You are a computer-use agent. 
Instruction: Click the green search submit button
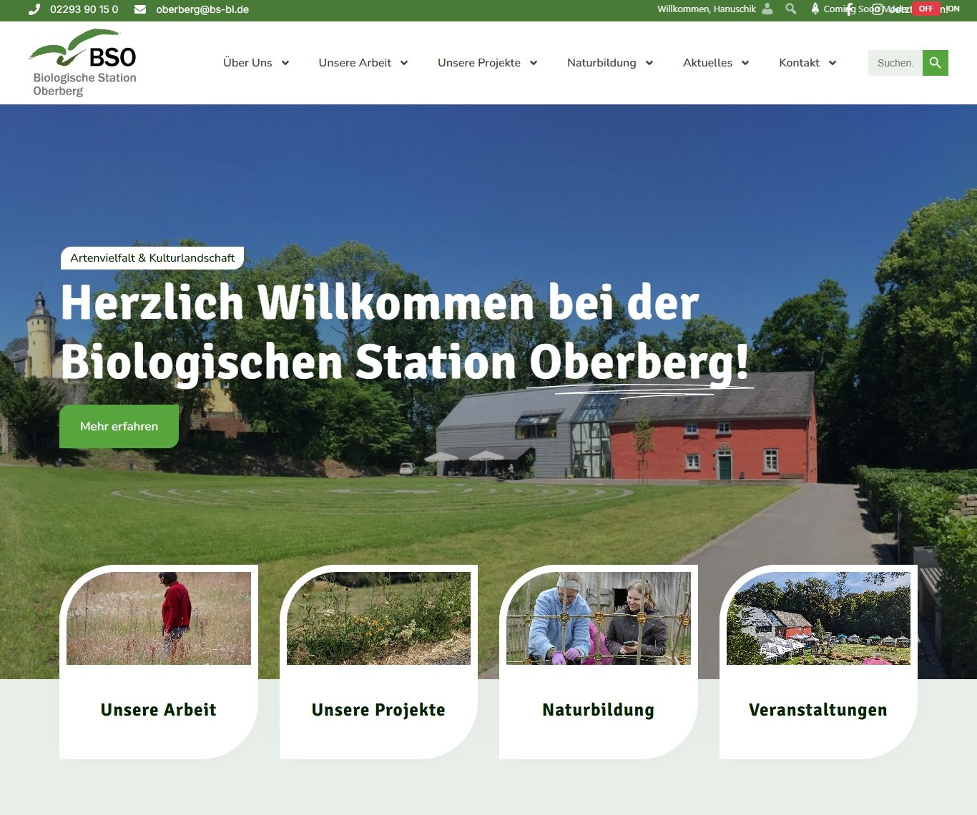coord(935,63)
